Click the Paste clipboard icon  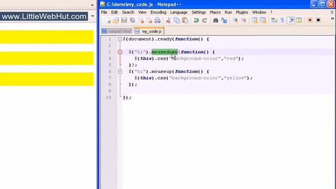185,20
